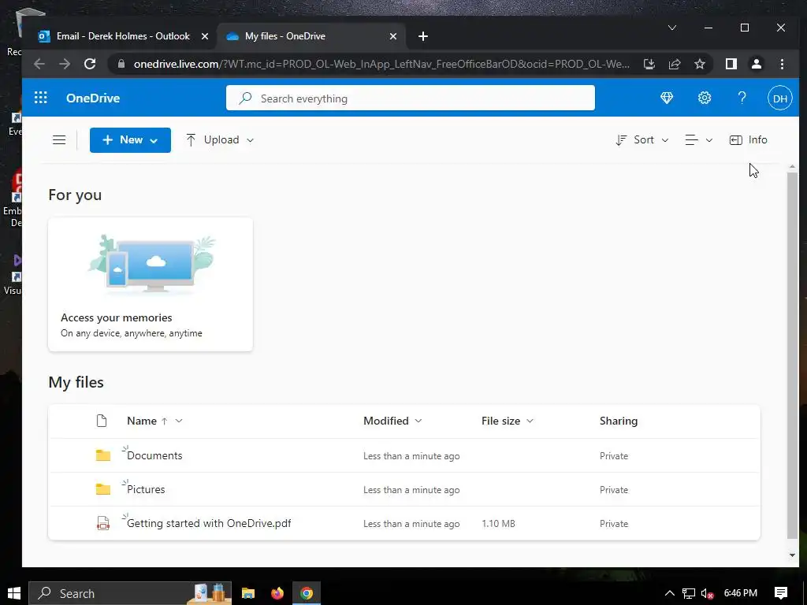The width and height of the screenshot is (807, 605).
Task: Close the Outlook email tab
Action: coord(205,36)
